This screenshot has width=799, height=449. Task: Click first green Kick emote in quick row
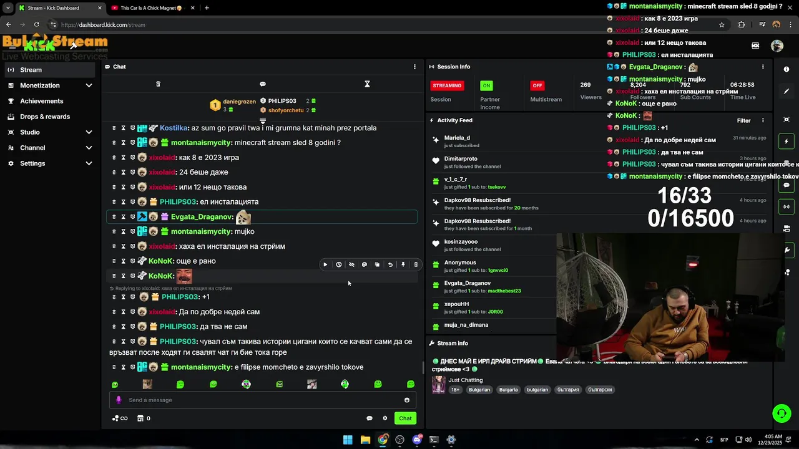pyautogui.click(x=115, y=385)
